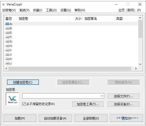Click 全部卸载(S) button
The image size is (146, 126).
point(91,118)
